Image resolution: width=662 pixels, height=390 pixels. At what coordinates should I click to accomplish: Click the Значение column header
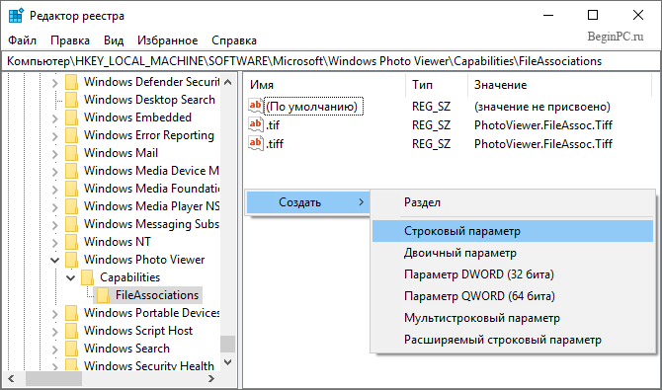tap(559, 85)
